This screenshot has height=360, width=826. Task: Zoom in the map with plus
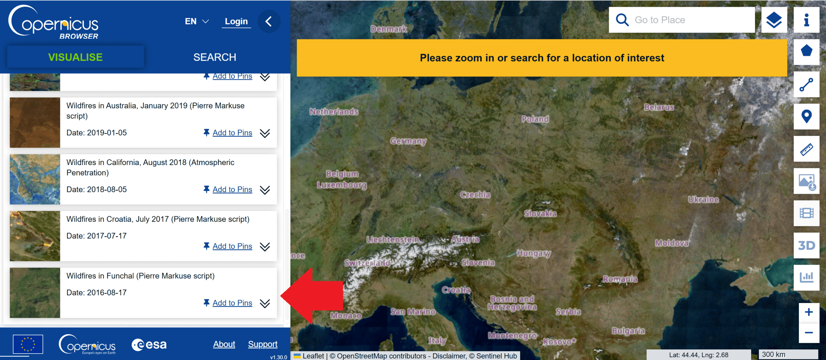(809, 312)
